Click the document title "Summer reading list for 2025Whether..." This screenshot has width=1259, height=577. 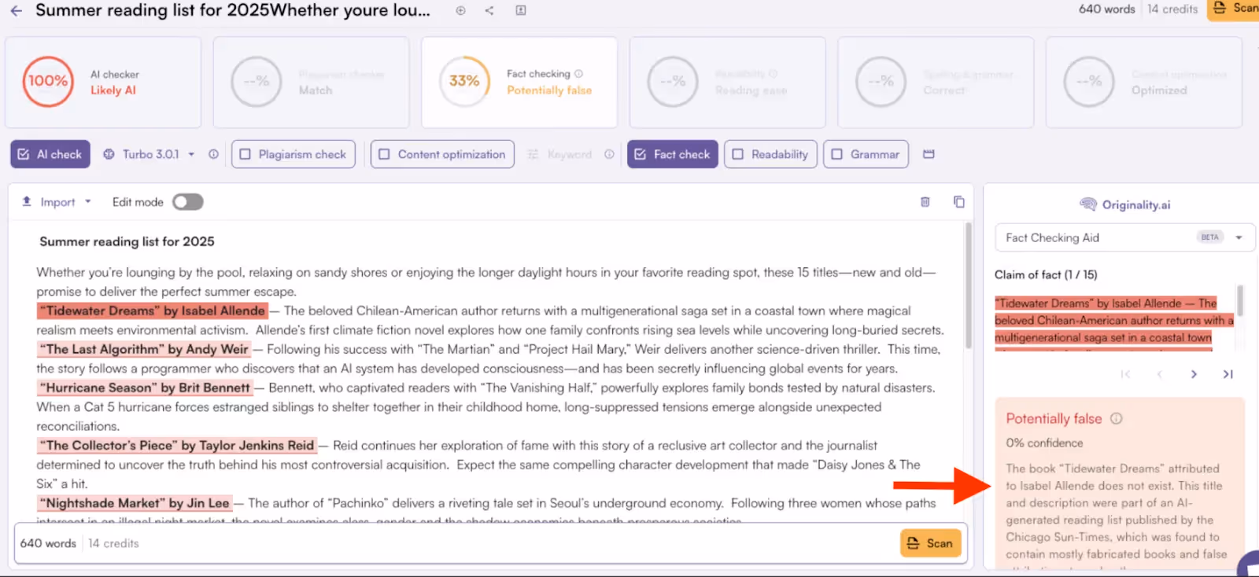[233, 10]
